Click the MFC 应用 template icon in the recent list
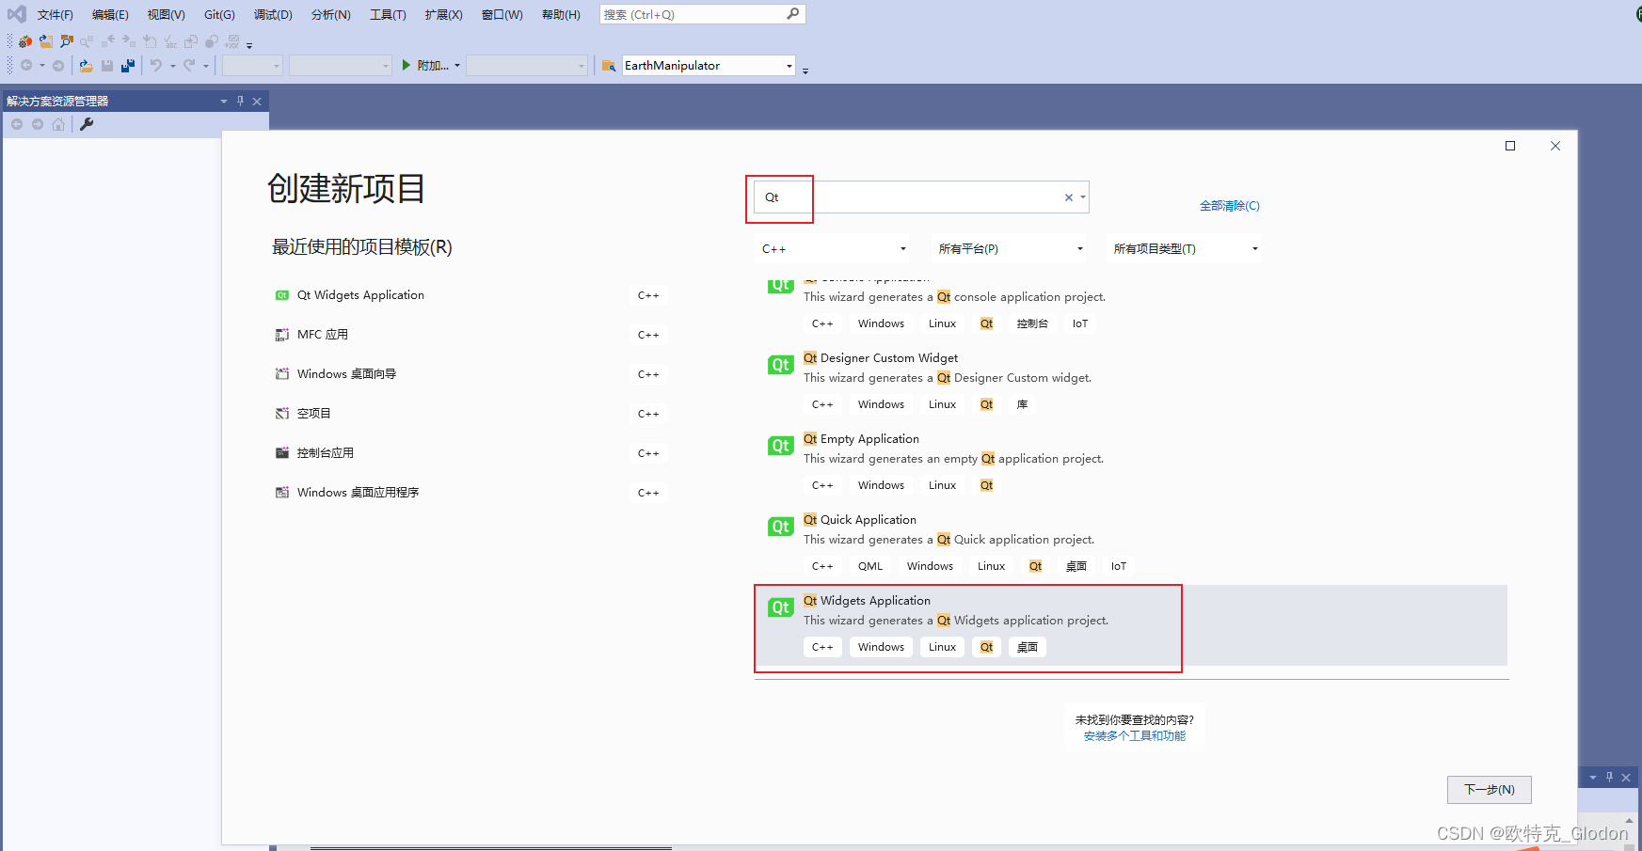The height and width of the screenshot is (851, 1642). click(282, 335)
